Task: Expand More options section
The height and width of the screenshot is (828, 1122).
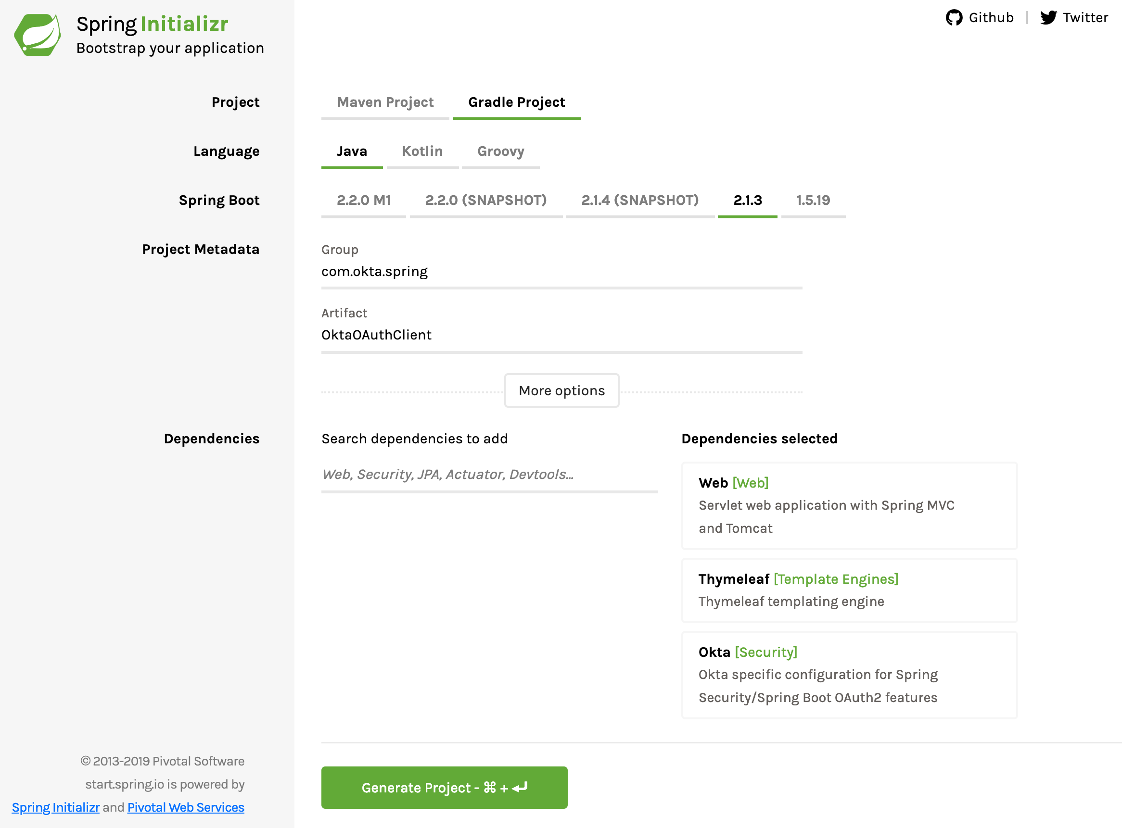Action: point(561,390)
